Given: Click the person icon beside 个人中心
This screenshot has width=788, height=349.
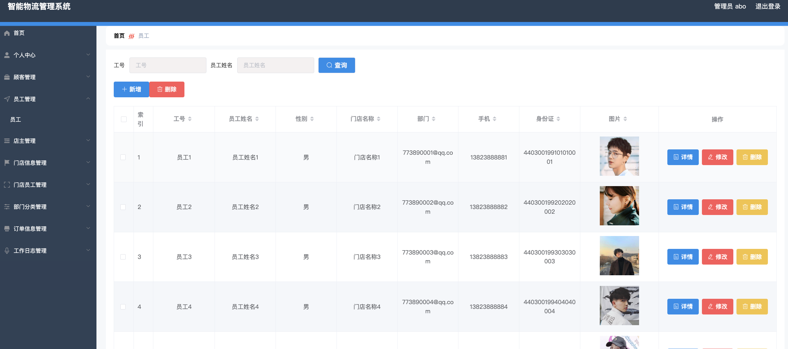Looking at the screenshot, I should [x=7, y=55].
